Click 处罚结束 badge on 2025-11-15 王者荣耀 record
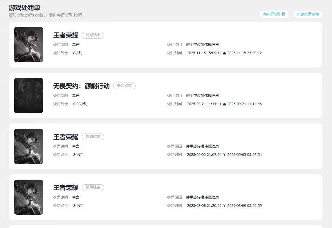Screen dimensions: 332x228 coord(93,35)
